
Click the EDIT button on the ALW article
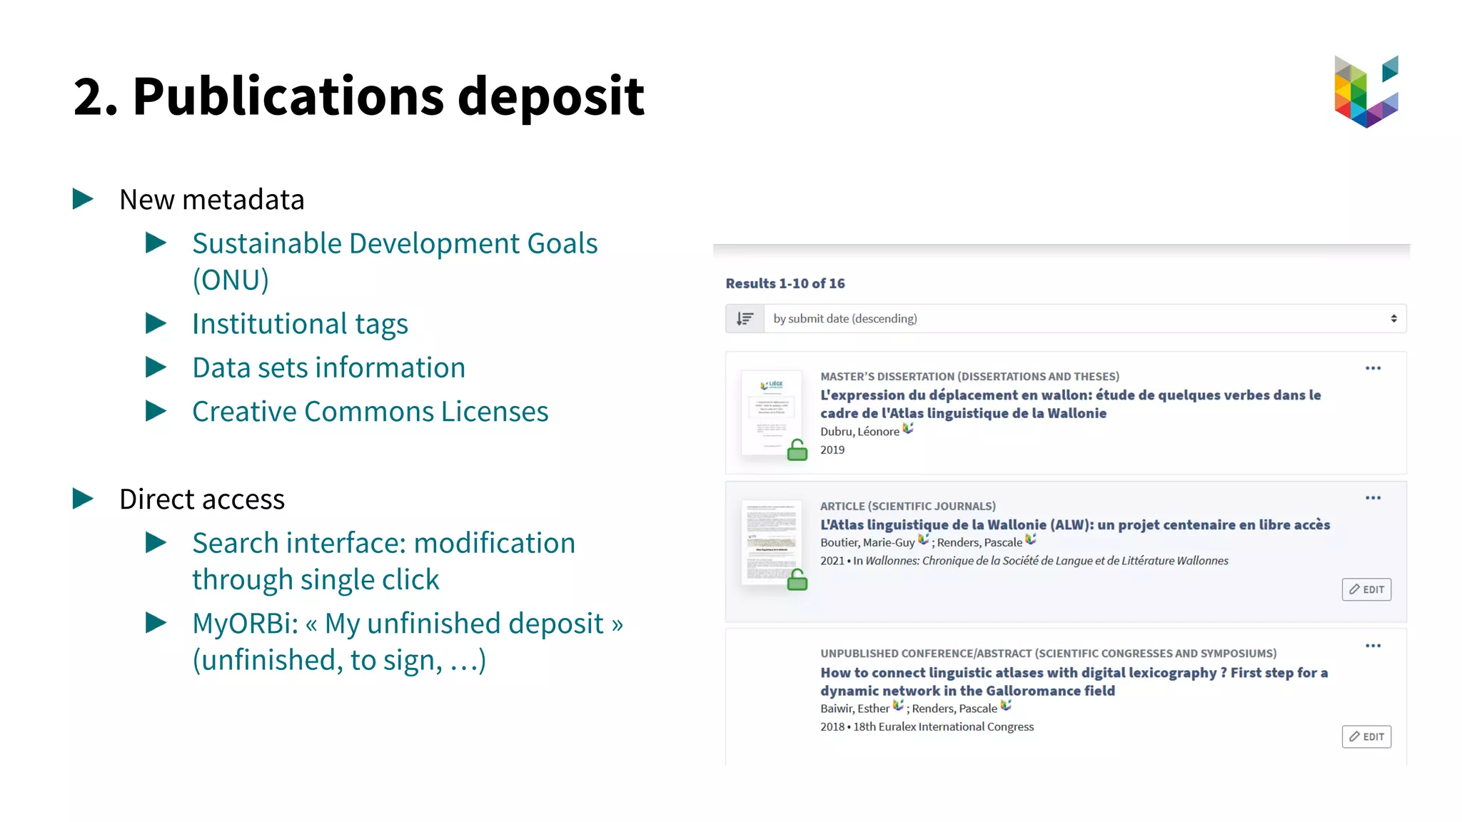click(1366, 589)
